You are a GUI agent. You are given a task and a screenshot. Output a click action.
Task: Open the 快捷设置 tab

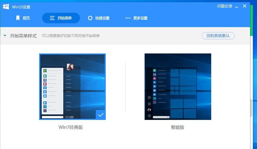99,18
